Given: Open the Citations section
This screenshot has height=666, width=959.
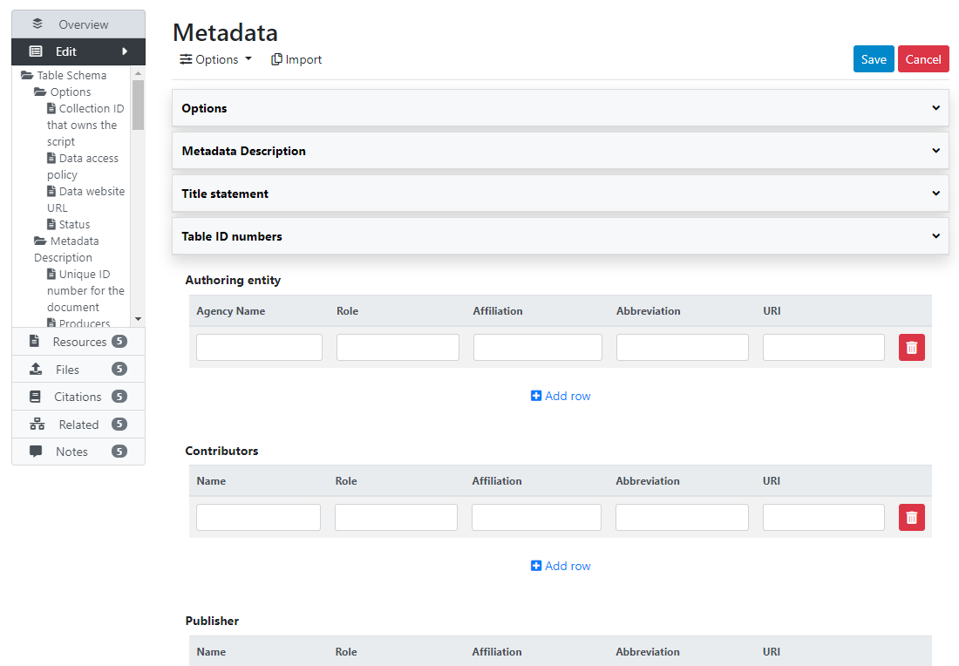Looking at the screenshot, I should tap(78, 397).
